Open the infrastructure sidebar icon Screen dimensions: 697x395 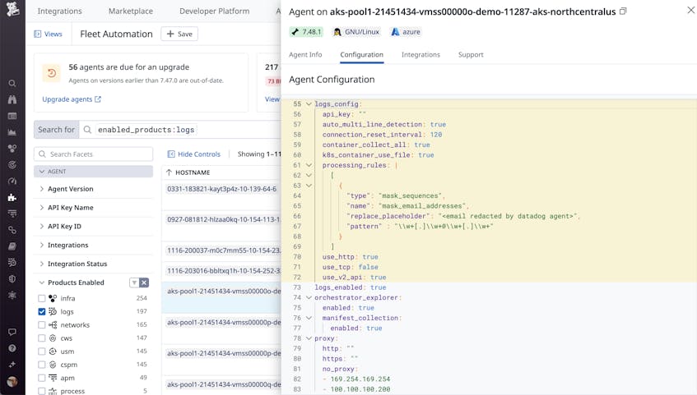[x=12, y=149]
